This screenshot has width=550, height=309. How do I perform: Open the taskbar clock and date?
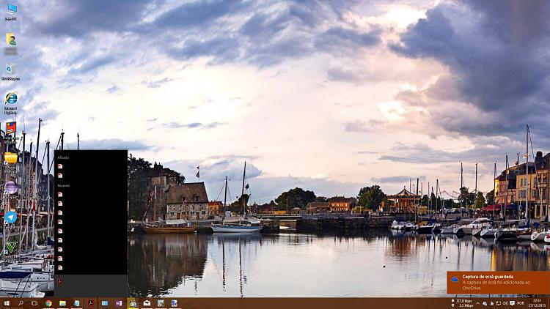(x=537, y=303)
